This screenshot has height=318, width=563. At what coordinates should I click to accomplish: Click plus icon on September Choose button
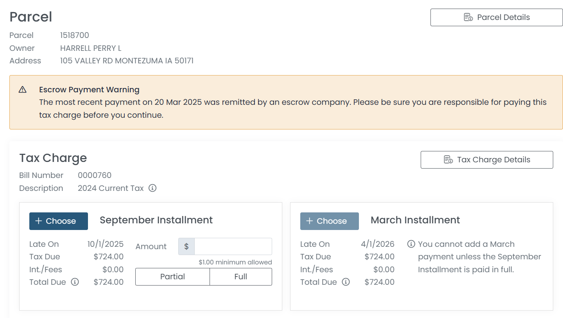pos(38,221)
